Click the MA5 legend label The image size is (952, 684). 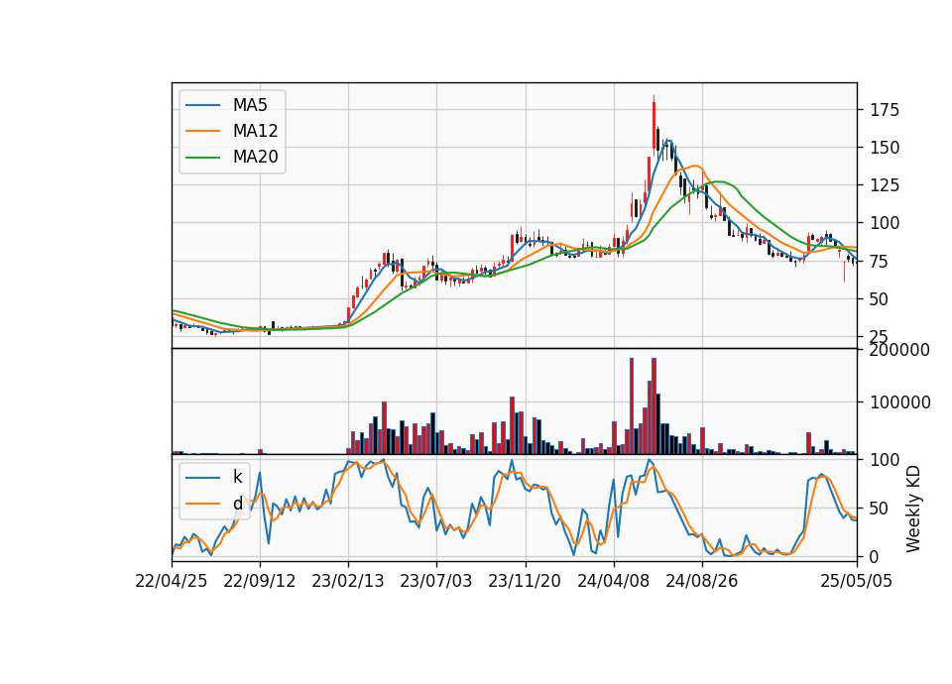[x=250, y=105]
